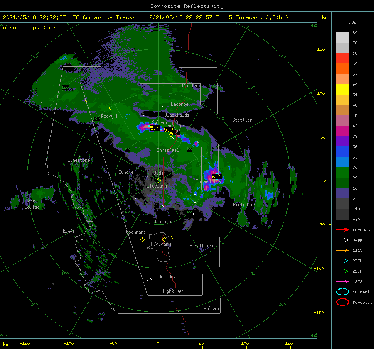Screen dimensions: 374x349
Task: Click the Okotoks town label
Action: pos(166,277)
